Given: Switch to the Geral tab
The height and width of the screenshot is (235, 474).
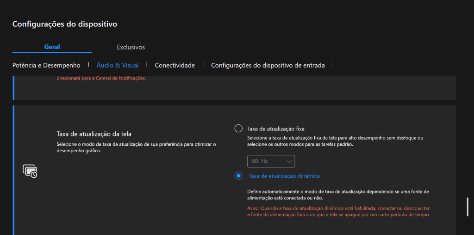Looking at the screenshot, I should tap(52, 47).
